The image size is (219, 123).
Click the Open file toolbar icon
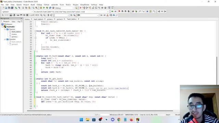[6, 8]
